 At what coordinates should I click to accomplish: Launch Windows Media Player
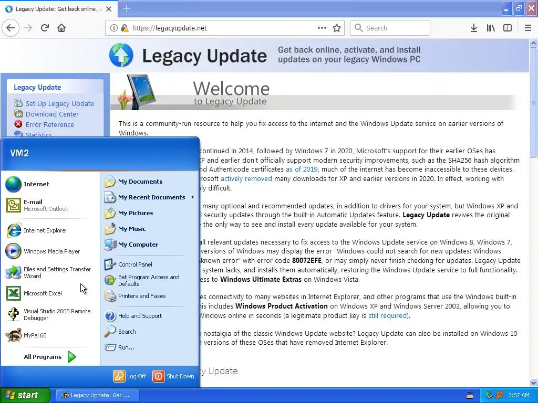coord(50,251)
